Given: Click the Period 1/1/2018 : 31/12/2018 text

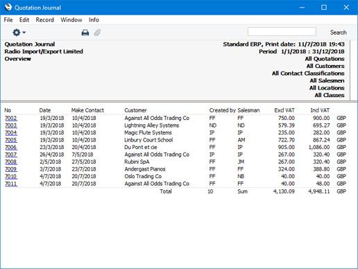Looking at the screenshot, I should pyautogui.click(x=302, y=51).
